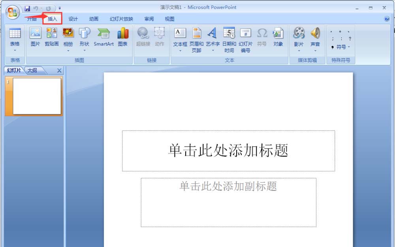This screenshot has height=247, width=395.
Task: Switch to the 大纲 outline tab
Action: coord(32,70)
